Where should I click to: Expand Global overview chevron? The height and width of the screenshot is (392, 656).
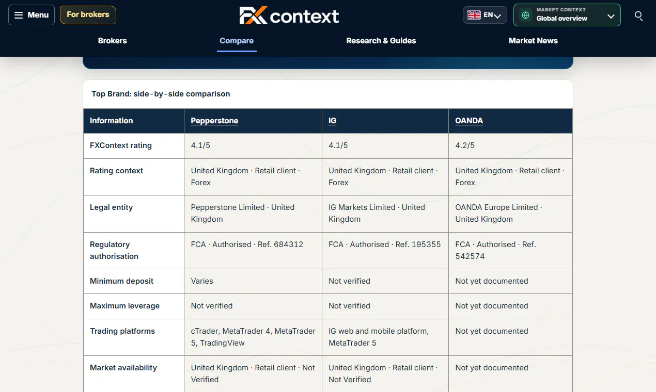click(611, 15)
